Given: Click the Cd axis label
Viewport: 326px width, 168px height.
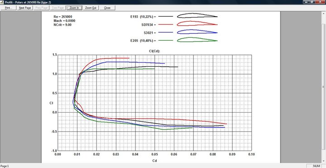Looking at the screenshot, I should 154,160.
